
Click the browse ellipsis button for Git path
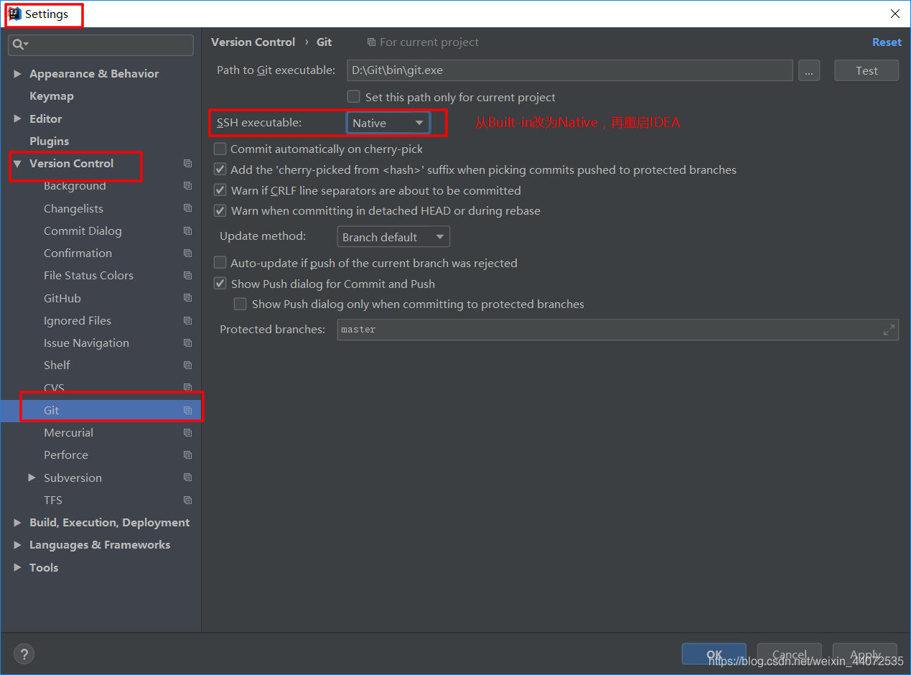(x=808, y=70)
